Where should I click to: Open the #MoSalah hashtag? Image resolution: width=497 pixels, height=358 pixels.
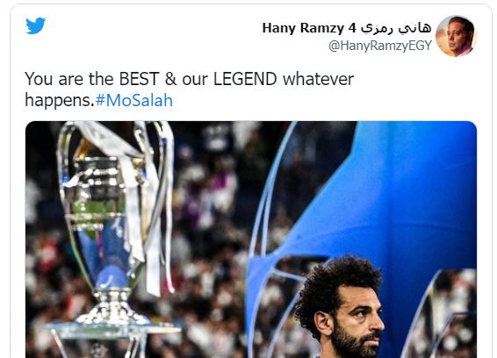[133, 100]
